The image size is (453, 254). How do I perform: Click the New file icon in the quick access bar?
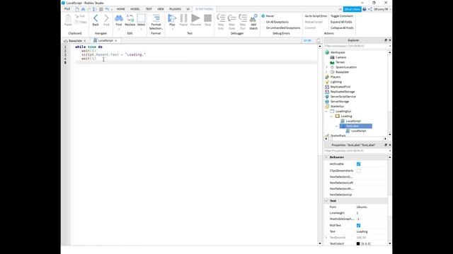(x=77, y=9)
